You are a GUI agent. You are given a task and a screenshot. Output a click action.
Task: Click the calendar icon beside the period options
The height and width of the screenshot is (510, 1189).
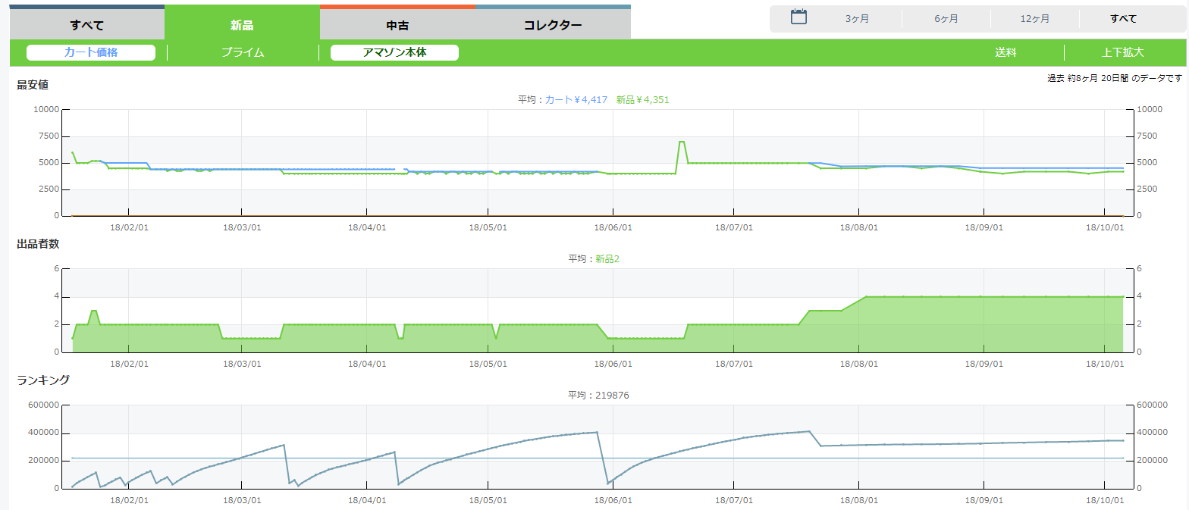798,17
